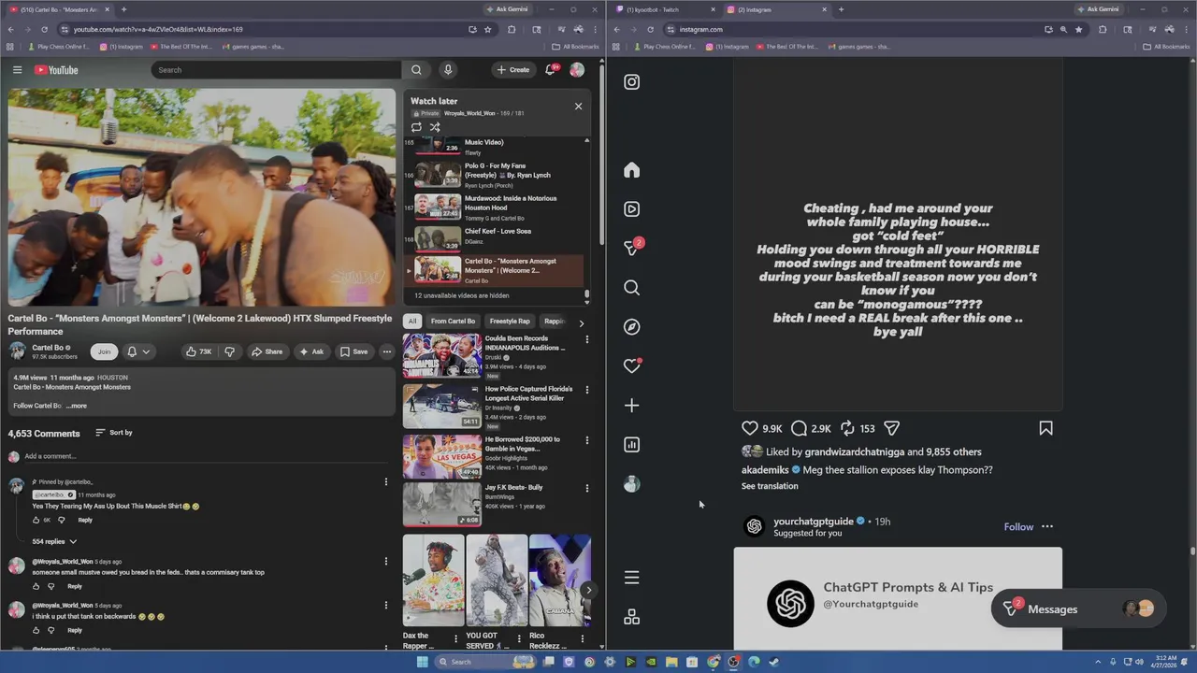
Task: Show next Shorts with right arrow
Action: (588, 590)
